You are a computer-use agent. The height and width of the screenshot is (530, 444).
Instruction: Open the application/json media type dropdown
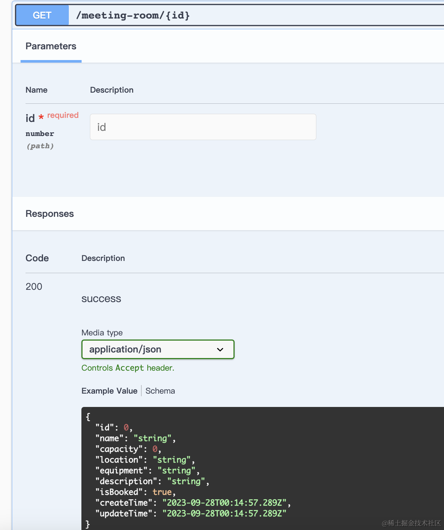158,350
